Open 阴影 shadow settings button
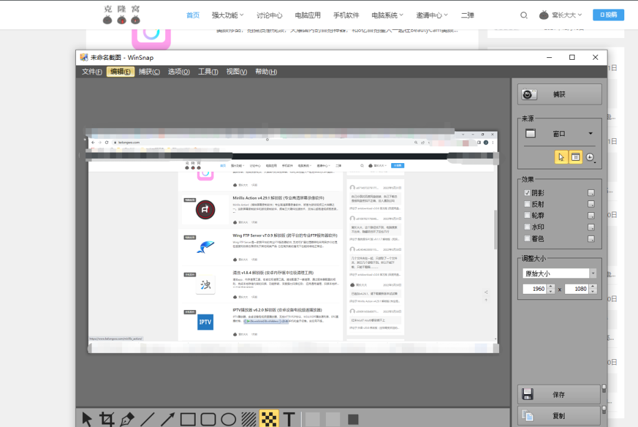638x427 pixels. coord(591,193)
